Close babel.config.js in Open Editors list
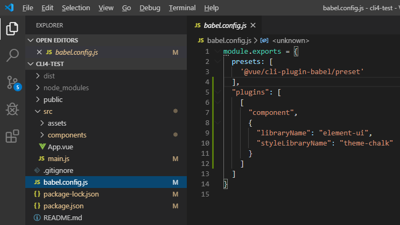 (x=39, y=52)
